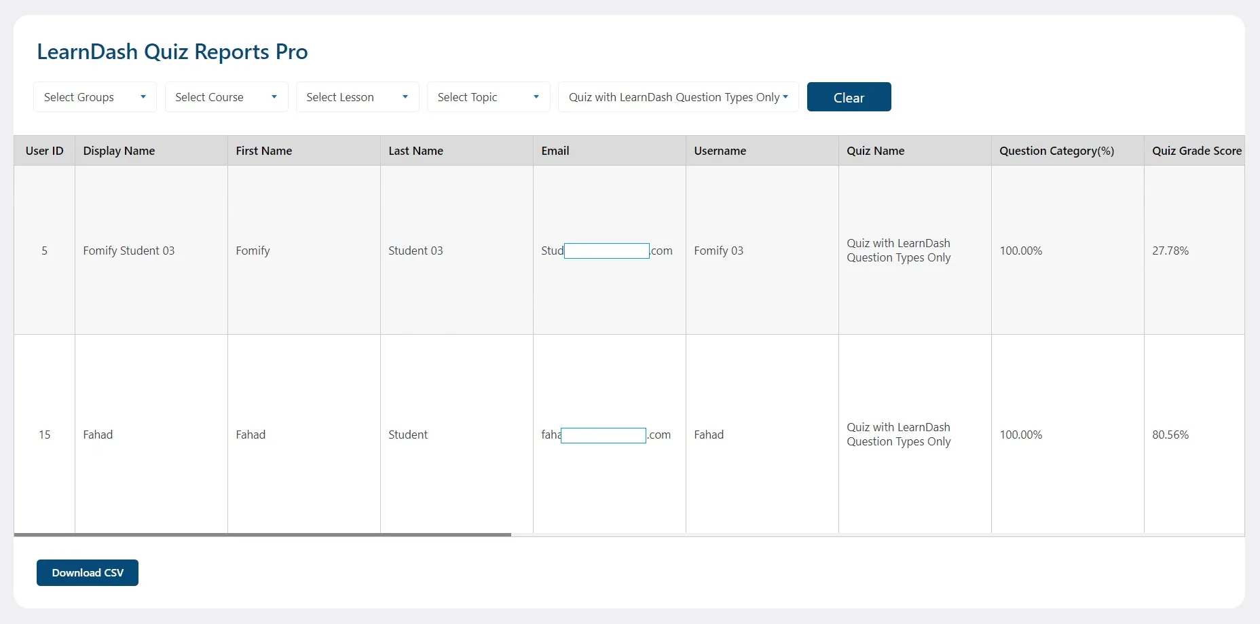The image size is (1260, 624).
Task: Click the Select Topic dropdown caret
Action: (536, 96)
